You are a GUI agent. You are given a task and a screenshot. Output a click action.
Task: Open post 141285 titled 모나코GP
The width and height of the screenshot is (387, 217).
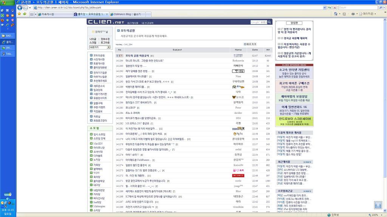point(130,108)
